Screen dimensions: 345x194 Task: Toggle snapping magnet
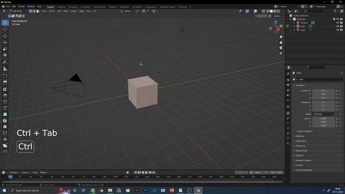coord(143,11)
